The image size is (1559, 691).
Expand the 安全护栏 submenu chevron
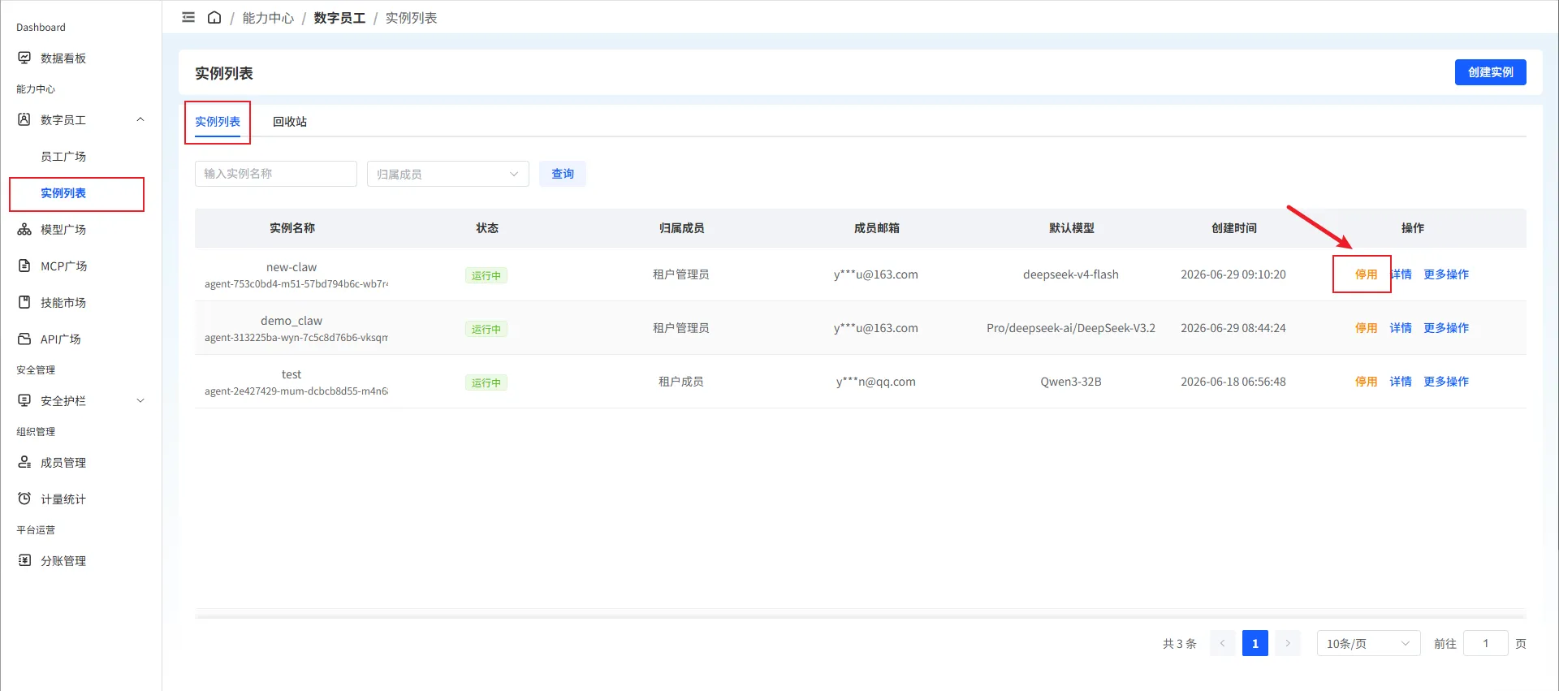(140, 400)
